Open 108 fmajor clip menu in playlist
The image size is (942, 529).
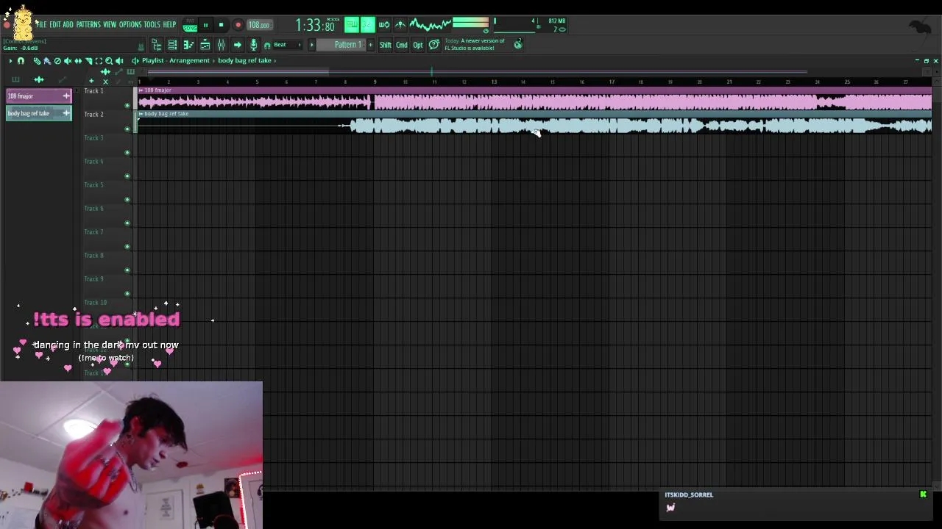coord(141,90)
